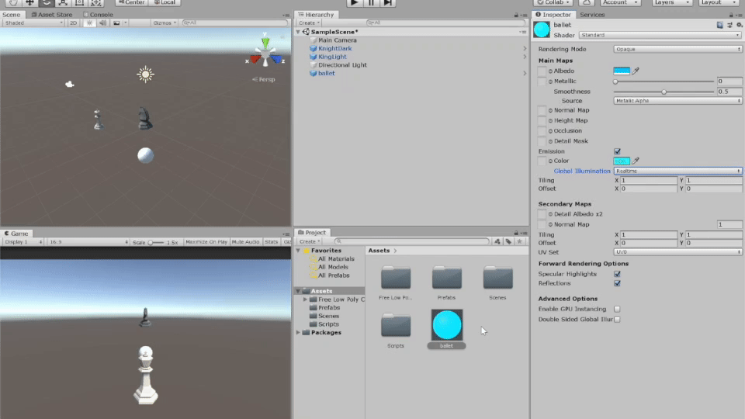Enable GPU Instancing checkbox
745x419 pixels.
click(617, 309)
